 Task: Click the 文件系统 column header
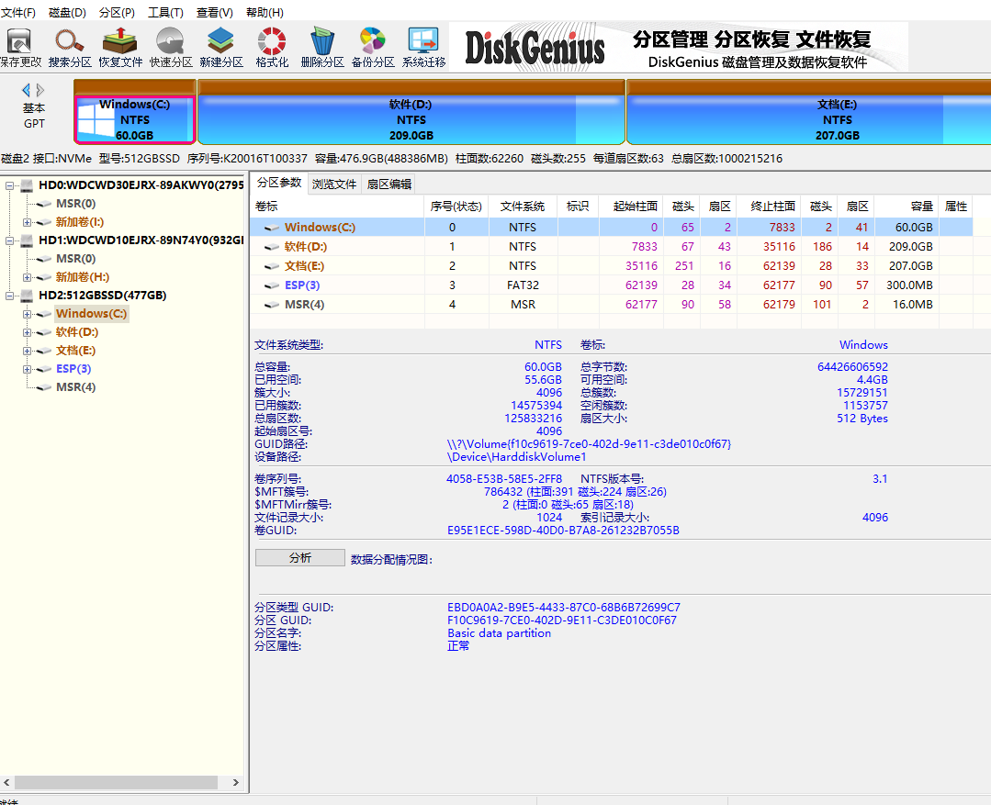point(523,207)
